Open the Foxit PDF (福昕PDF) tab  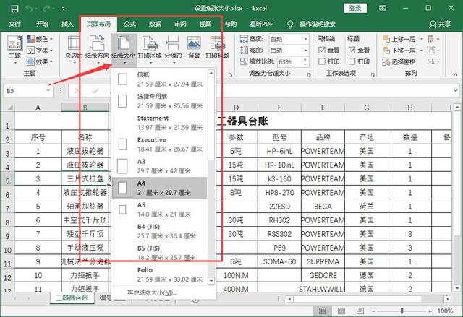click(x=261, y=24)
